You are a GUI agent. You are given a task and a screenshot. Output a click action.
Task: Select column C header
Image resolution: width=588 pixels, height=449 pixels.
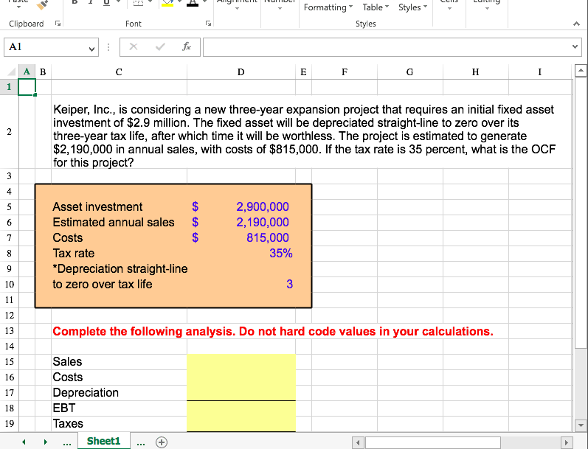(119, 72)
